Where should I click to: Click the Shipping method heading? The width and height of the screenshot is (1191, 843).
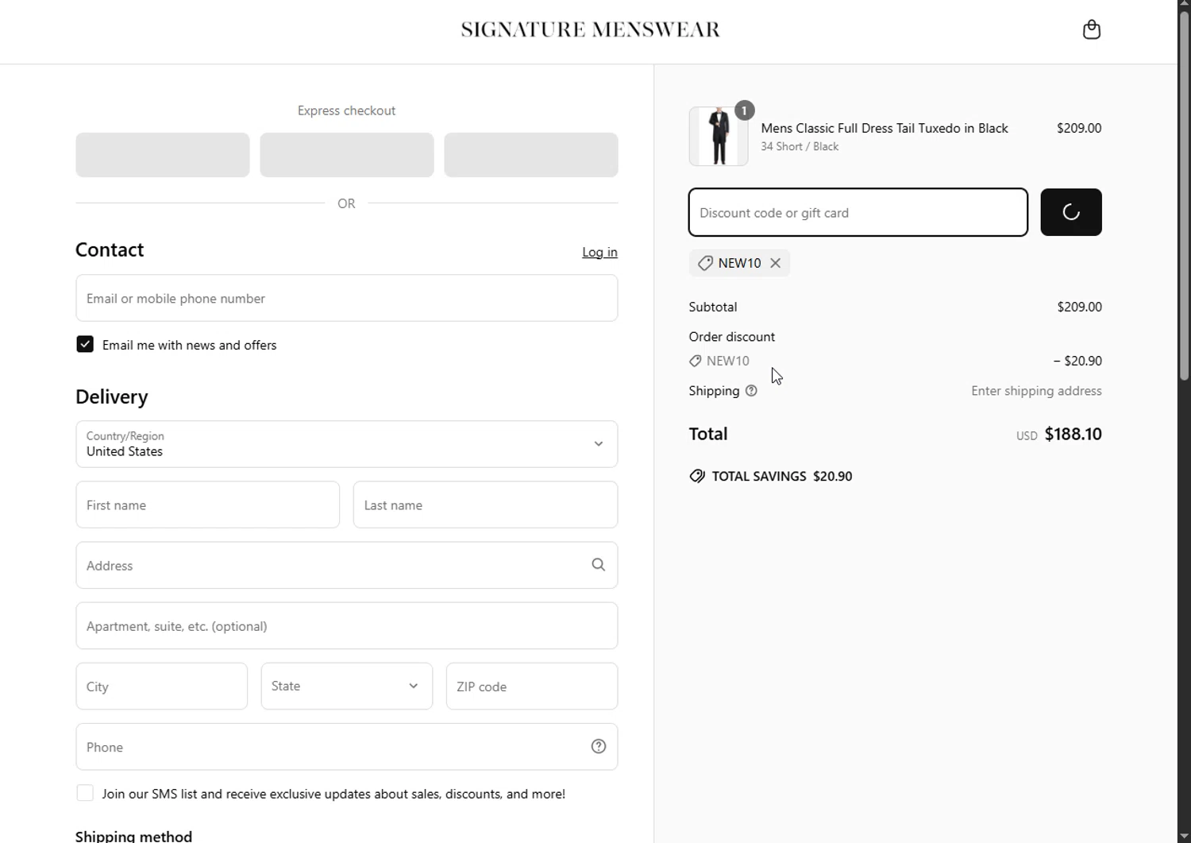133,836
